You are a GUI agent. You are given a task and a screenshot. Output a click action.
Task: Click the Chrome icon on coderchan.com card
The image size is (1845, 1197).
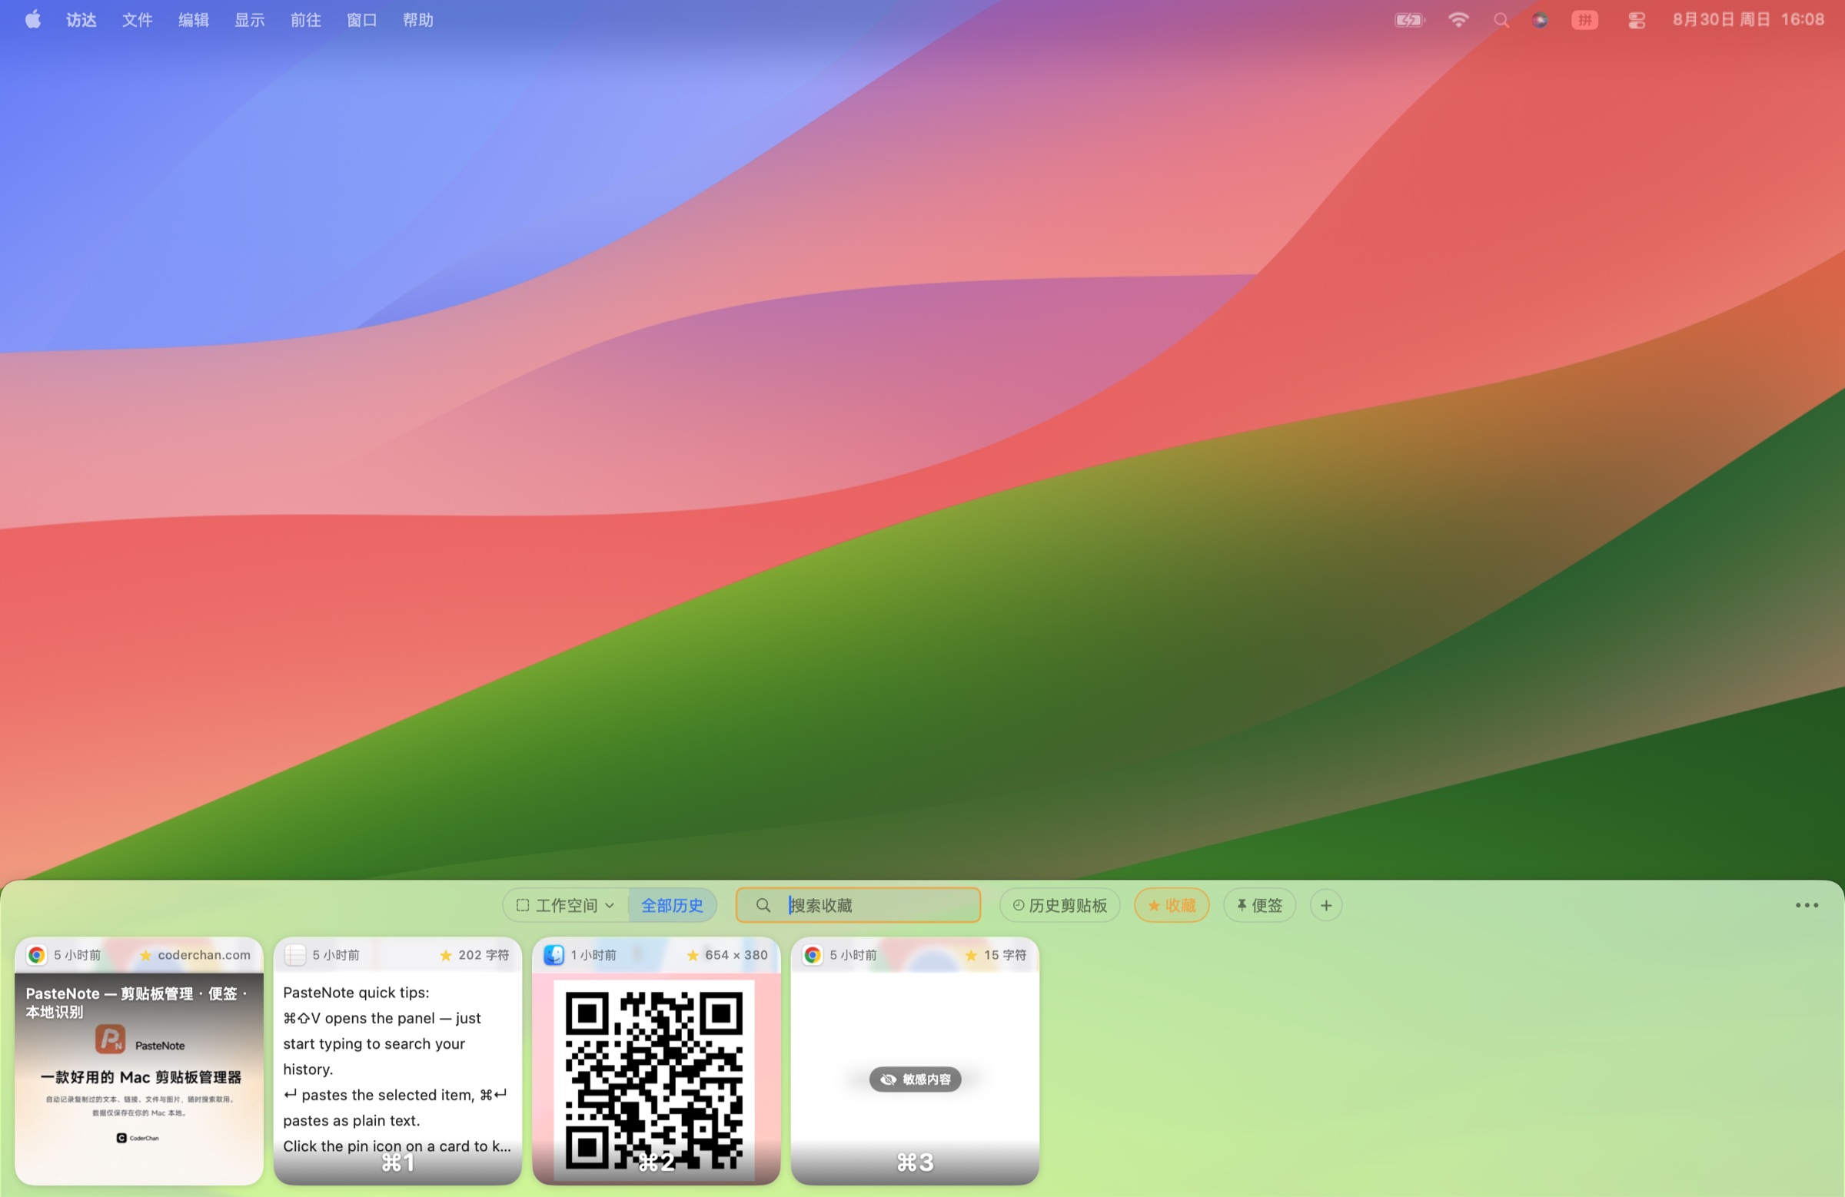pyautogui.click(x=36, y=954)
